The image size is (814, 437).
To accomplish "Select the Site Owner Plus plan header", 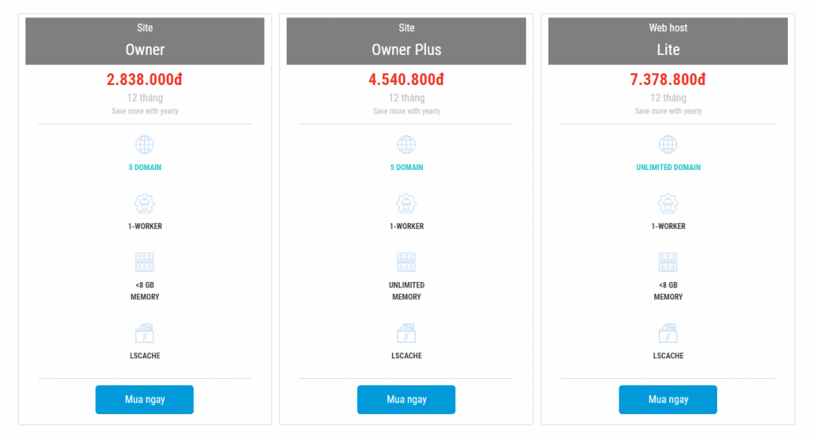I will pos(406,41).
